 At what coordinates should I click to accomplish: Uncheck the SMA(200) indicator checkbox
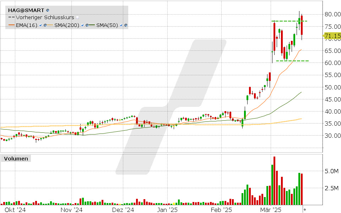82,26
